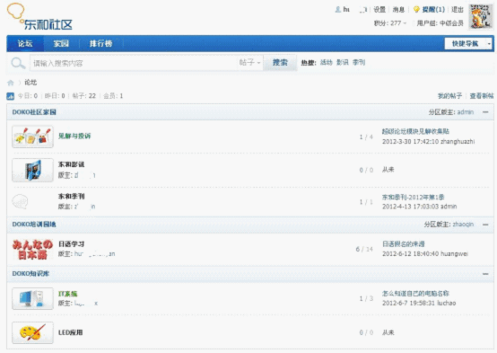Open the 帖子 search type dropdown
The image size is (497, 353).
pos(249,63)
